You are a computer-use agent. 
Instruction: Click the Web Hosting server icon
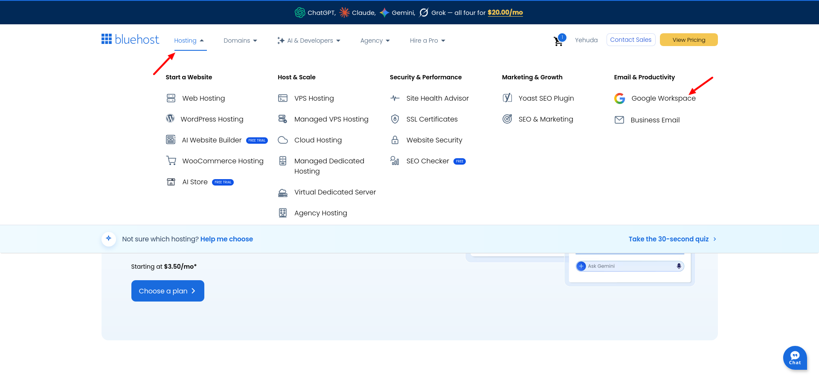[171, 98]
